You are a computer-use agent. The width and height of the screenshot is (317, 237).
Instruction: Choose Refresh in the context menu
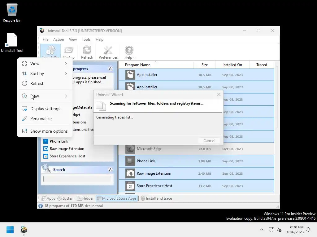45,83
